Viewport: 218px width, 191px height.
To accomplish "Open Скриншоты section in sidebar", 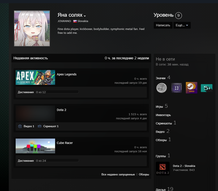I will [x=164, y=123].
